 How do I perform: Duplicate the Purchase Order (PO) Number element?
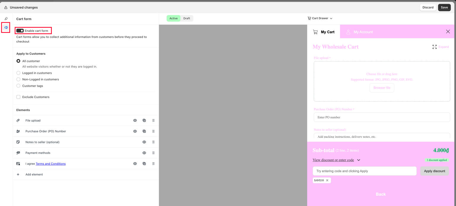click(x=144, y=131)
